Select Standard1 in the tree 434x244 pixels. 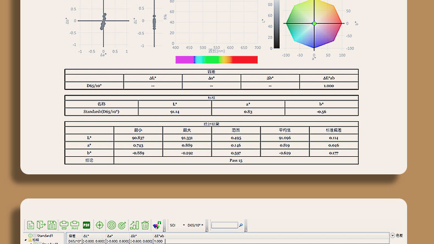coord(44,235)
